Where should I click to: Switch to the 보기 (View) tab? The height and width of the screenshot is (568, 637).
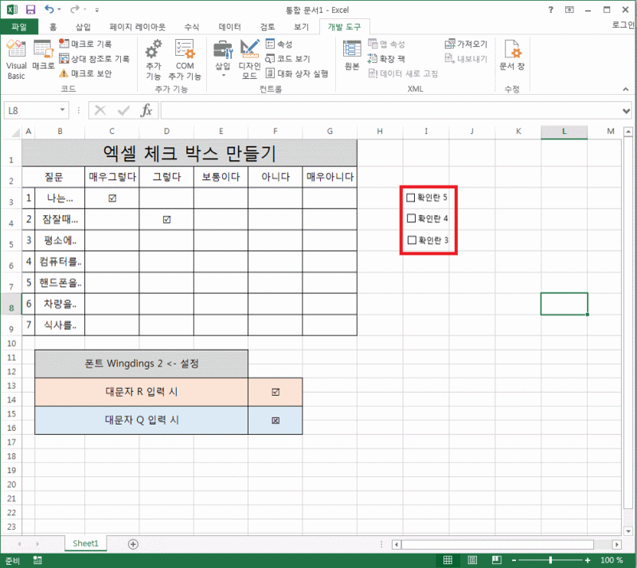[x=301, y=27]
